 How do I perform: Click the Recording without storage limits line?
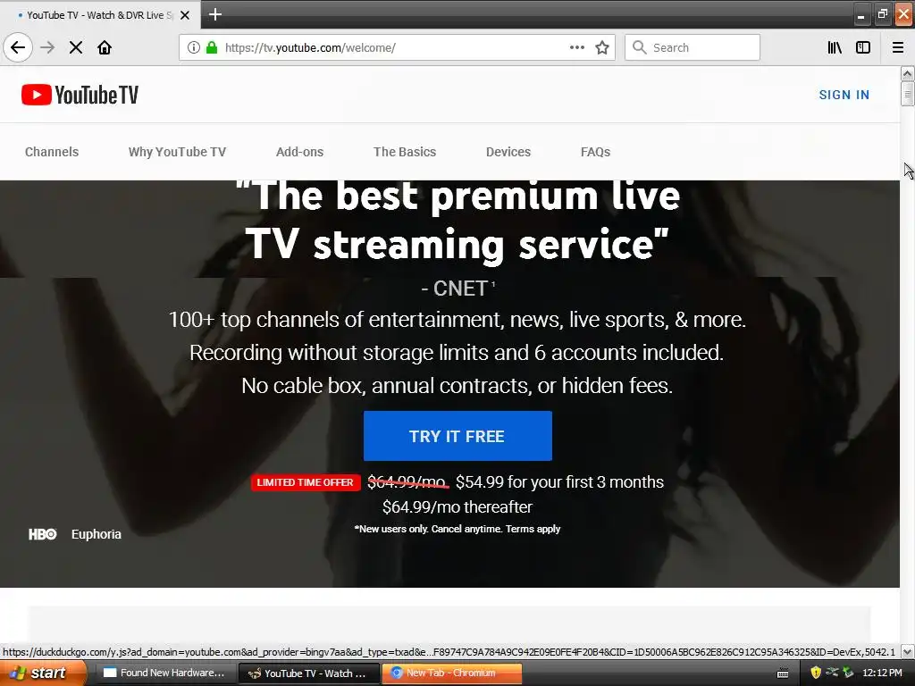tap(457, 353)
